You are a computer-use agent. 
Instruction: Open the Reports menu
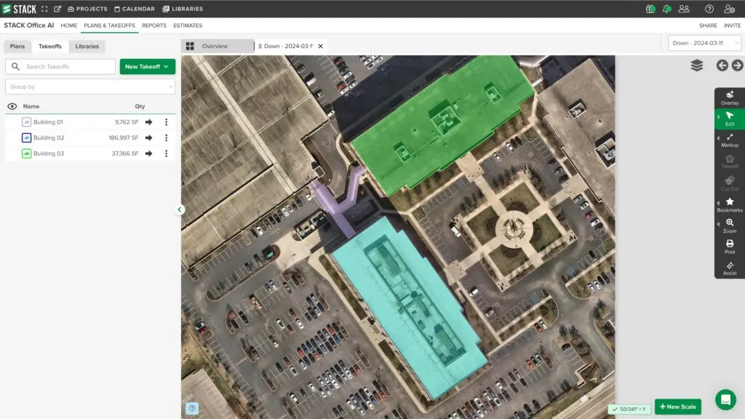pyautogui.click(x=154, y=25)
